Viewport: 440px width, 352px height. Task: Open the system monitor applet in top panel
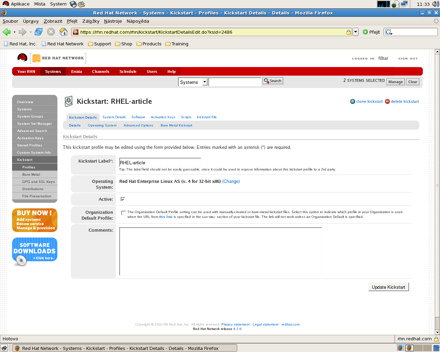tap(383, 4)
